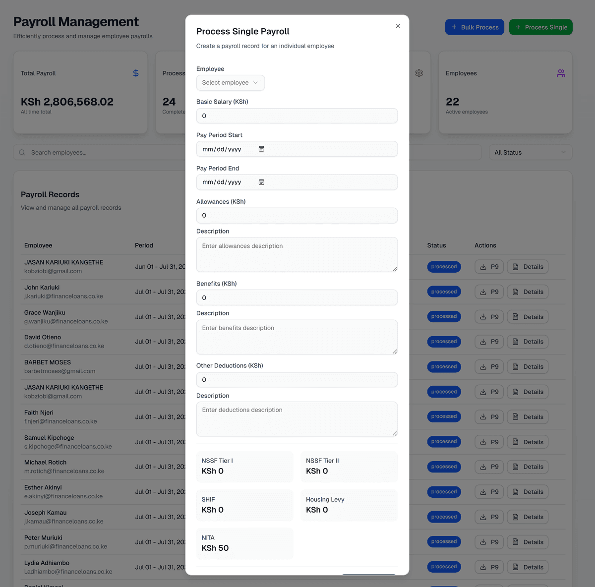Focus the Pay Period Start date field
Viewport: 595px width, 587px height.
pyautogui.click(x=297, y=149)
